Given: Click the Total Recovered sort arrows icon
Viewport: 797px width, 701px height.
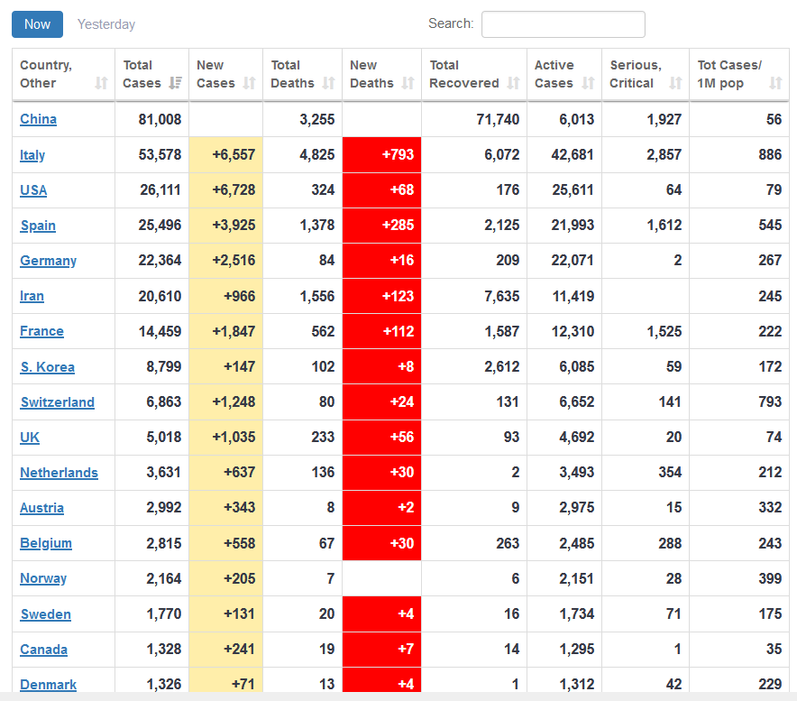Looking at the screenshot, I should [513, 83].
